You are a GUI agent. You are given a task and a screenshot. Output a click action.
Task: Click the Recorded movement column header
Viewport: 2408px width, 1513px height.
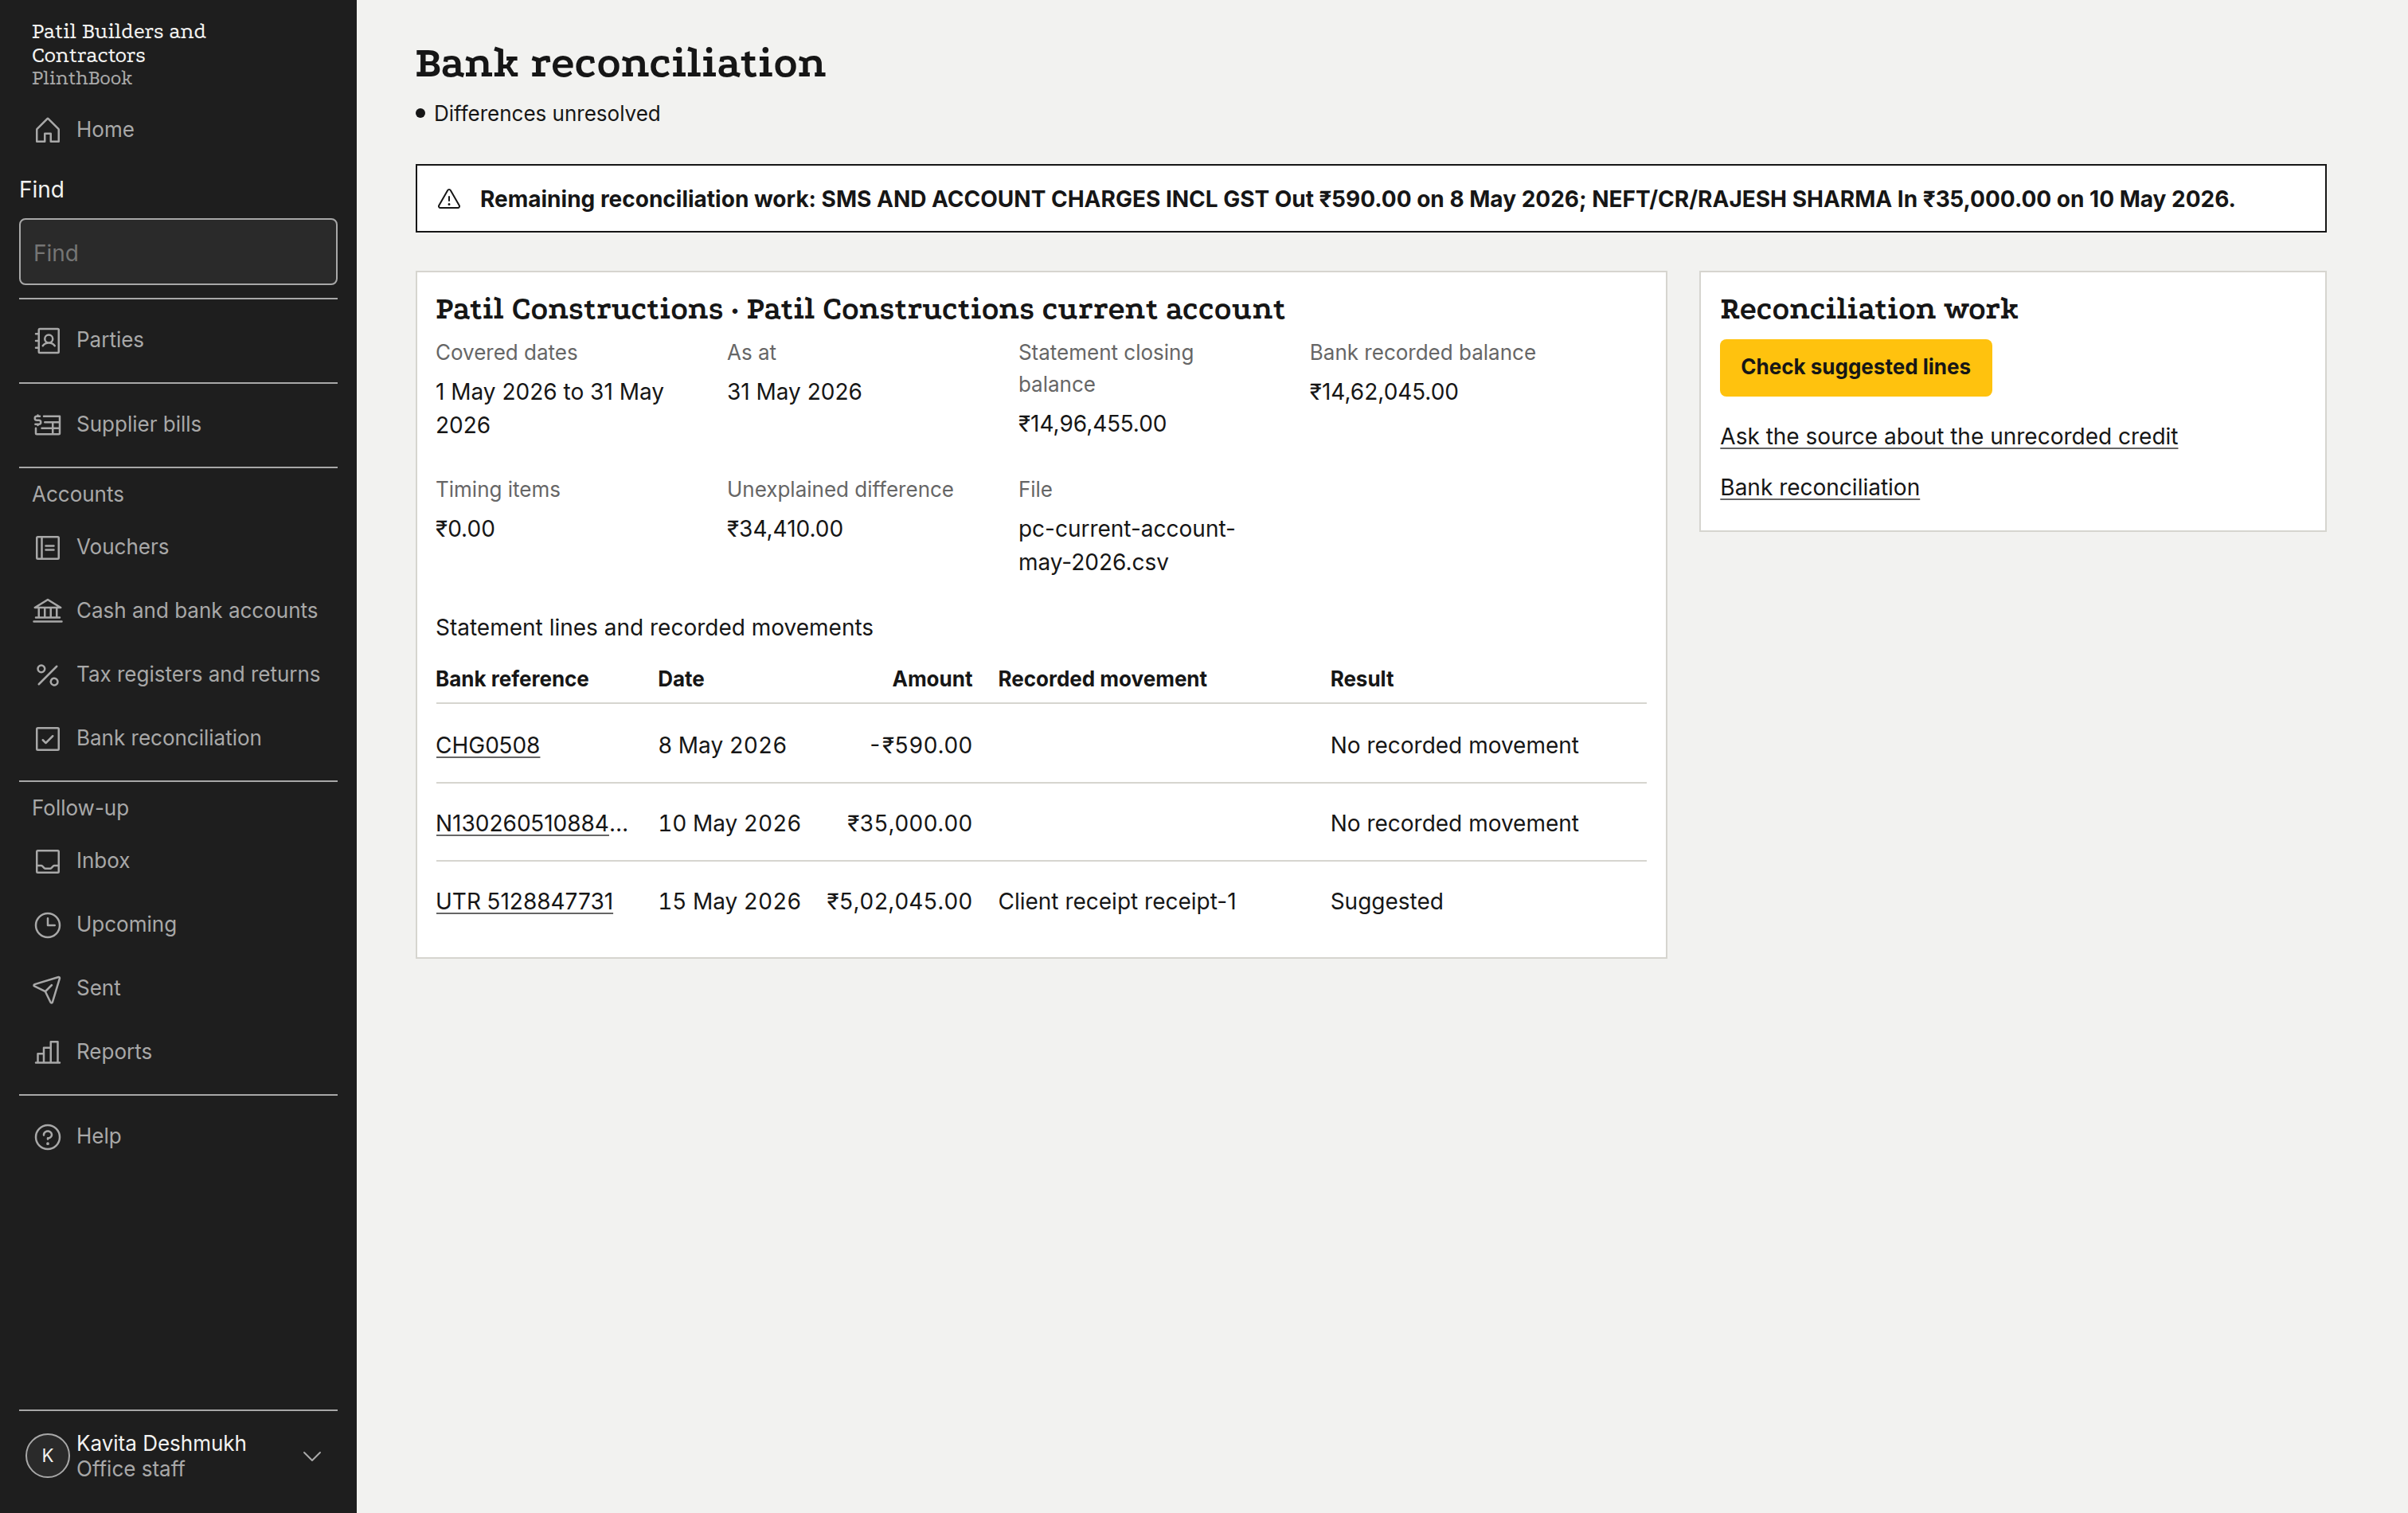point(1102,679)
